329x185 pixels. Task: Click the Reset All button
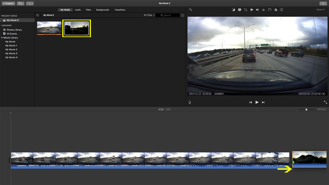(x=320, y=10)
